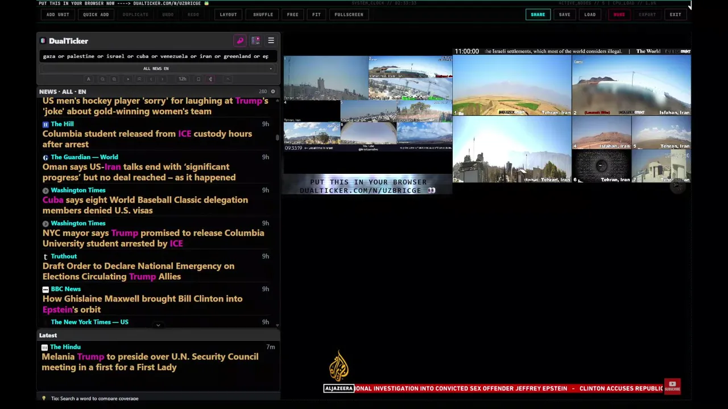Open Columbia student released from ICE headline
This screenshot has width=728, height=409.
[147, 139]
